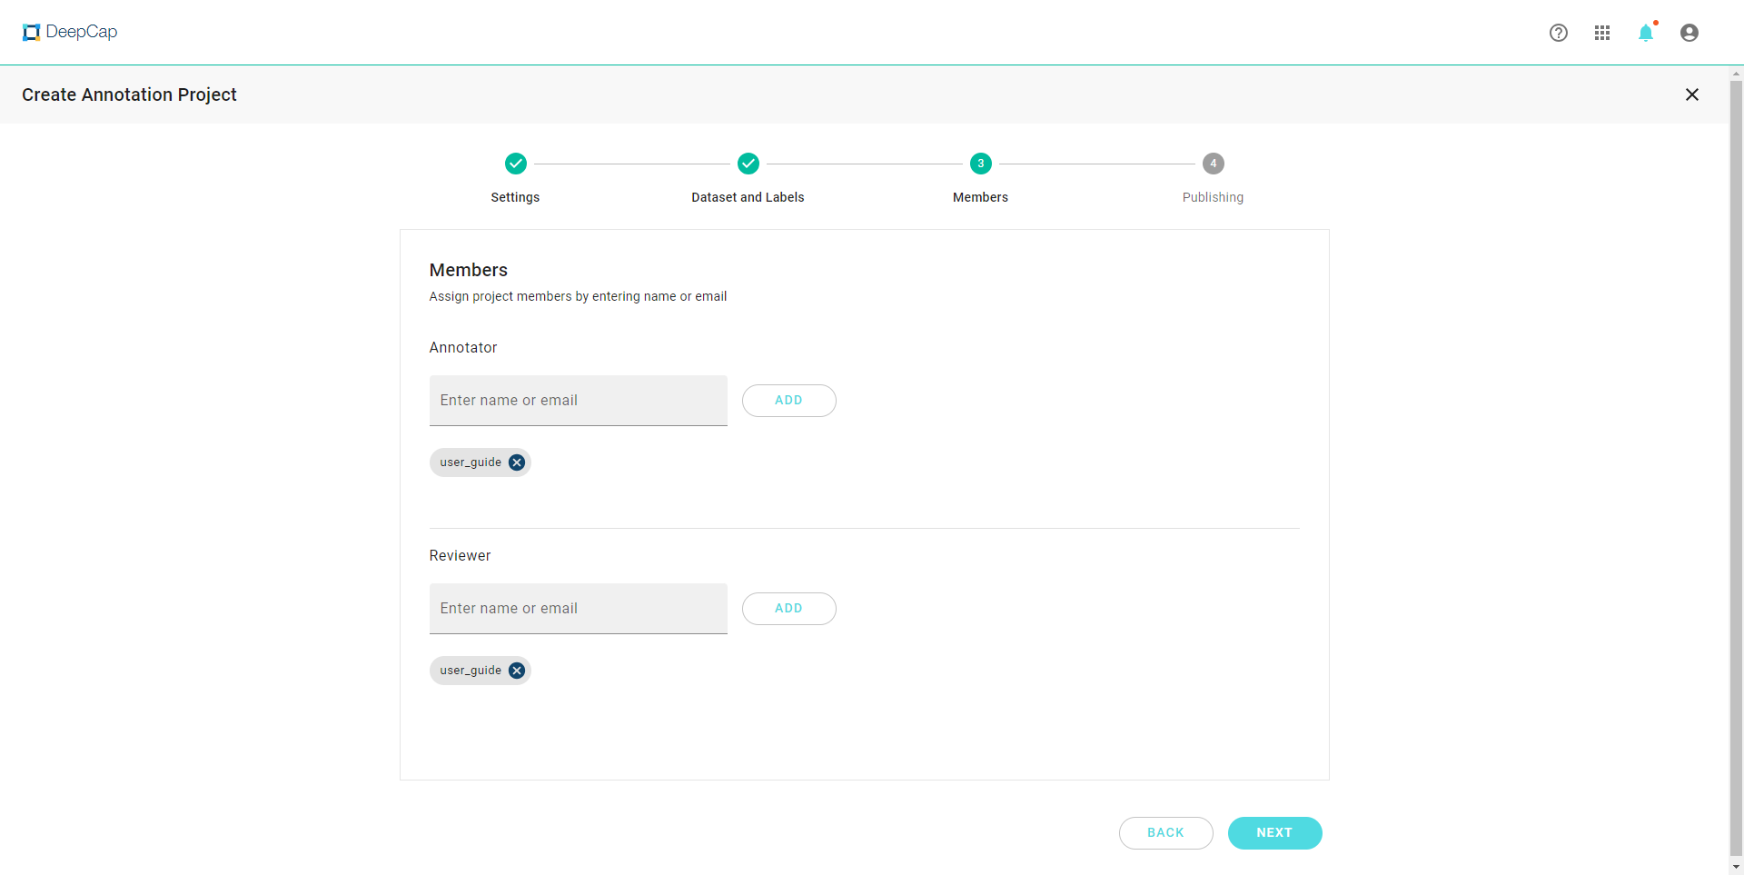Viewport: 1744px width, 875px height.
Task: Click the DeepCap logo
Action: (70, 32)
